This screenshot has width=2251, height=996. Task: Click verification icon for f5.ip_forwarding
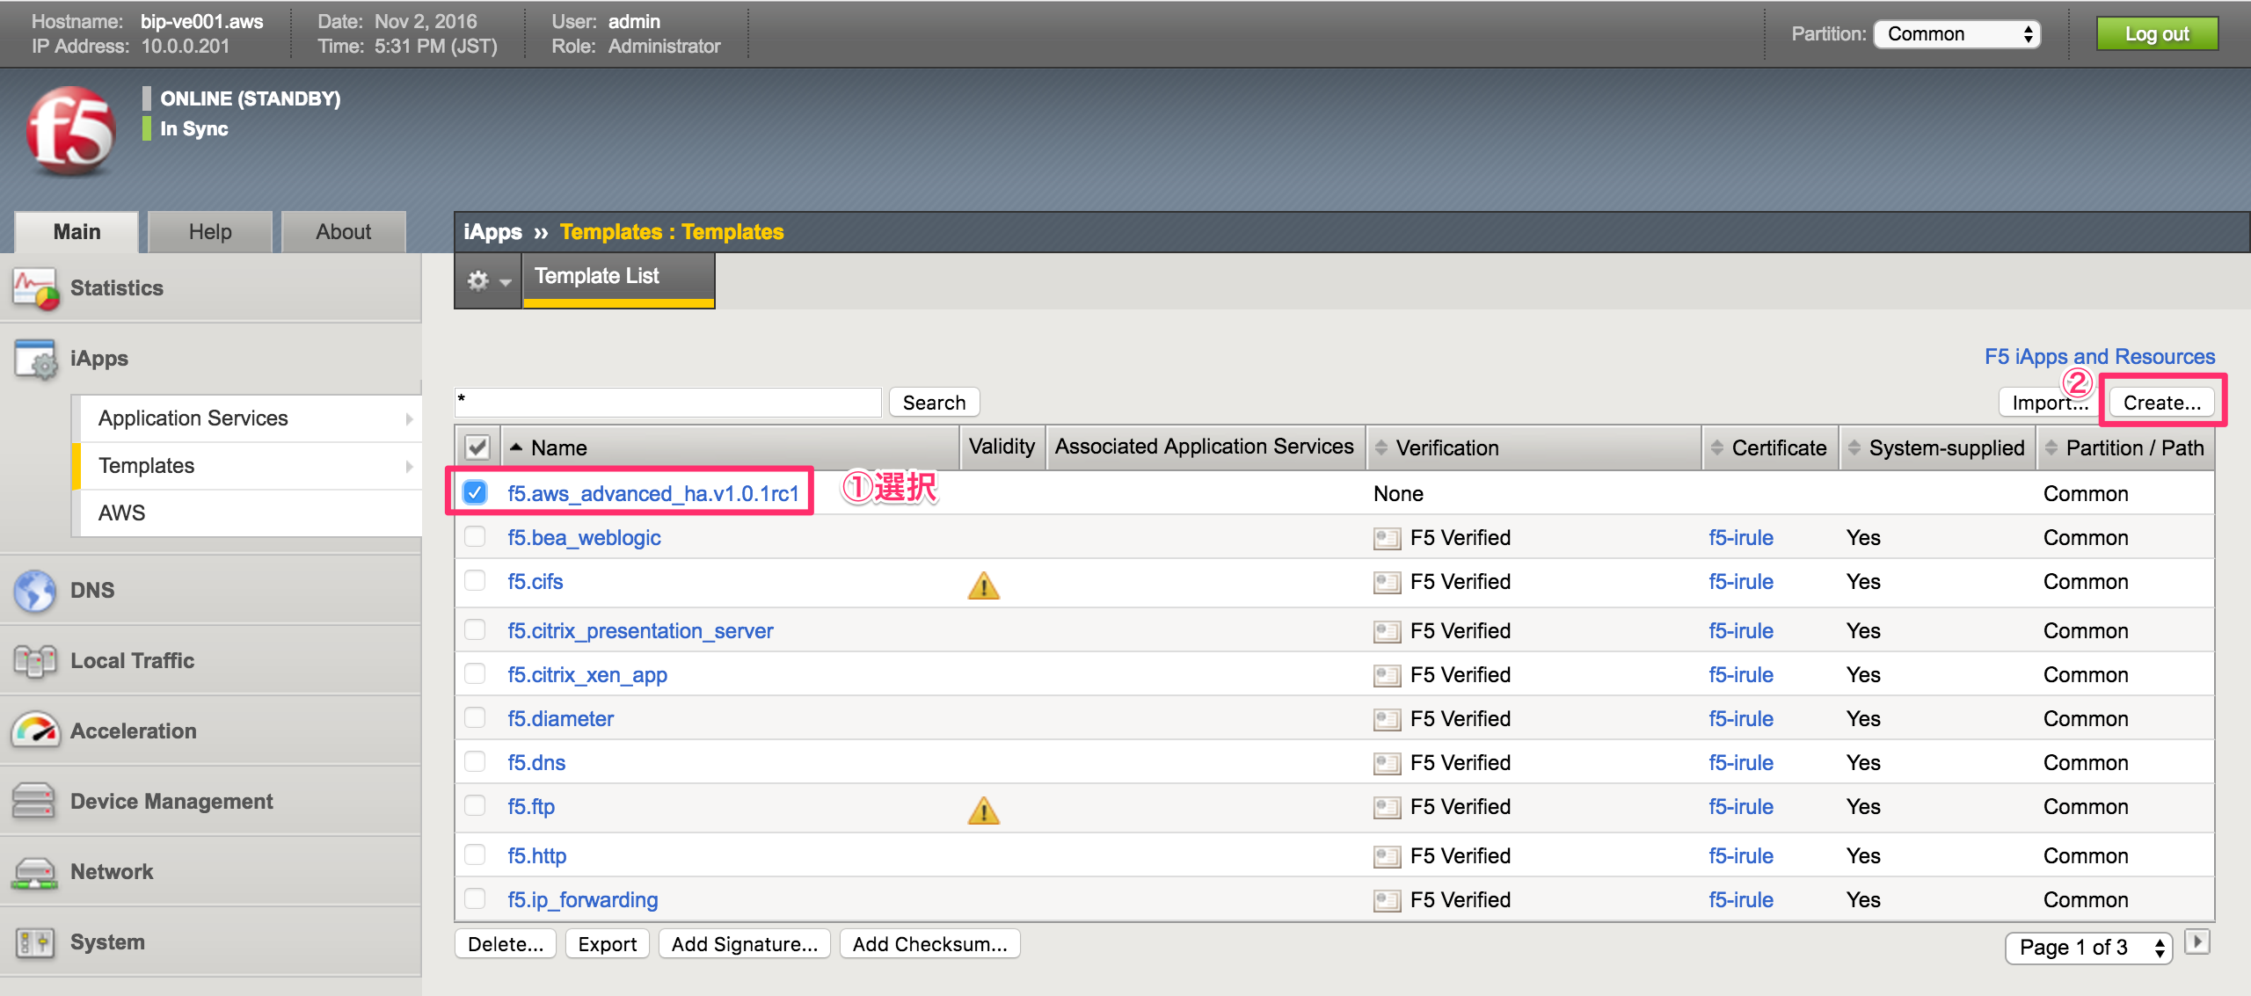[x=1387, y=900]
